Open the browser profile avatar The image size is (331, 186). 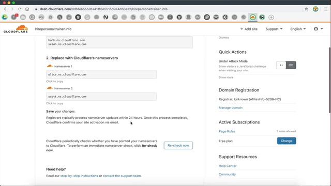pos(315,9)
